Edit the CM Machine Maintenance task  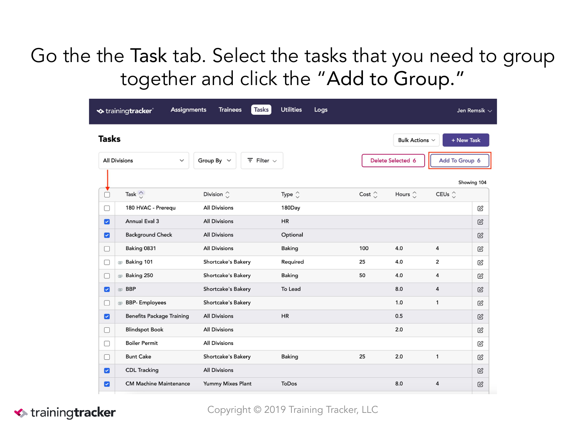480,384
